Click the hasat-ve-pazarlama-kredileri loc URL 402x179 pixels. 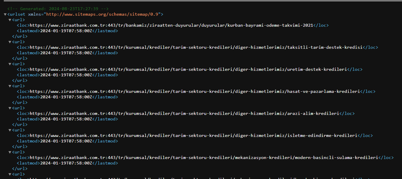tap(195, 91)
